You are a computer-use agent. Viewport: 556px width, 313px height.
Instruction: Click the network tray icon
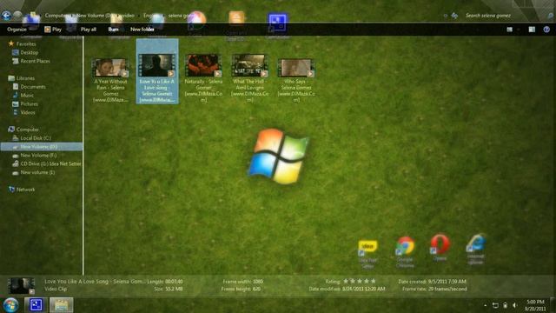click(495, 305)
